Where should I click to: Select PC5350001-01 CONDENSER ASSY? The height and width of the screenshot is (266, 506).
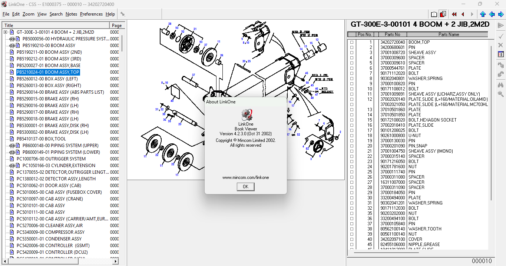[49, 239]
